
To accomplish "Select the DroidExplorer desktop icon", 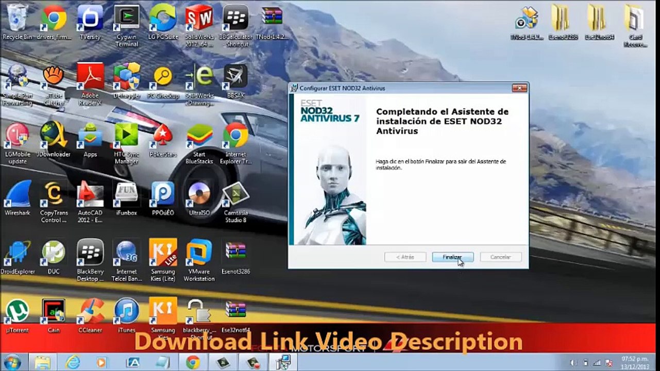I will pyautogui.click(x=18, y=257).
